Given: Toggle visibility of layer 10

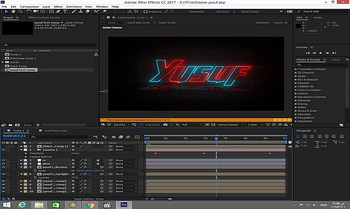Looking at the screenshot, I should coord(3,191).
